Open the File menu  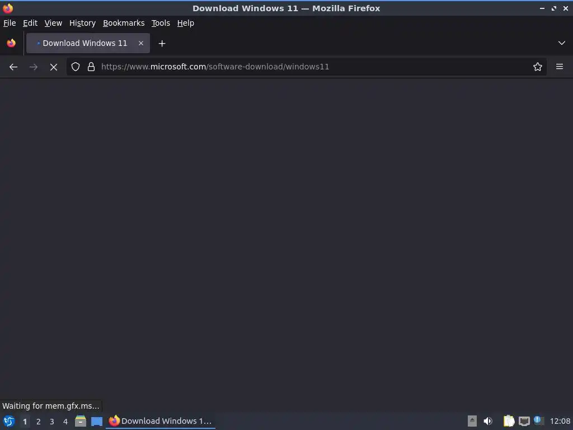click(x=10, y=23)
